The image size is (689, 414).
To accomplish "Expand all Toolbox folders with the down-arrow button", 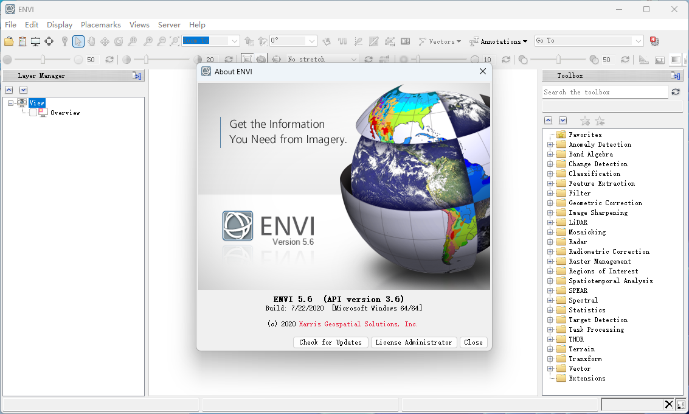I will 563,121.
